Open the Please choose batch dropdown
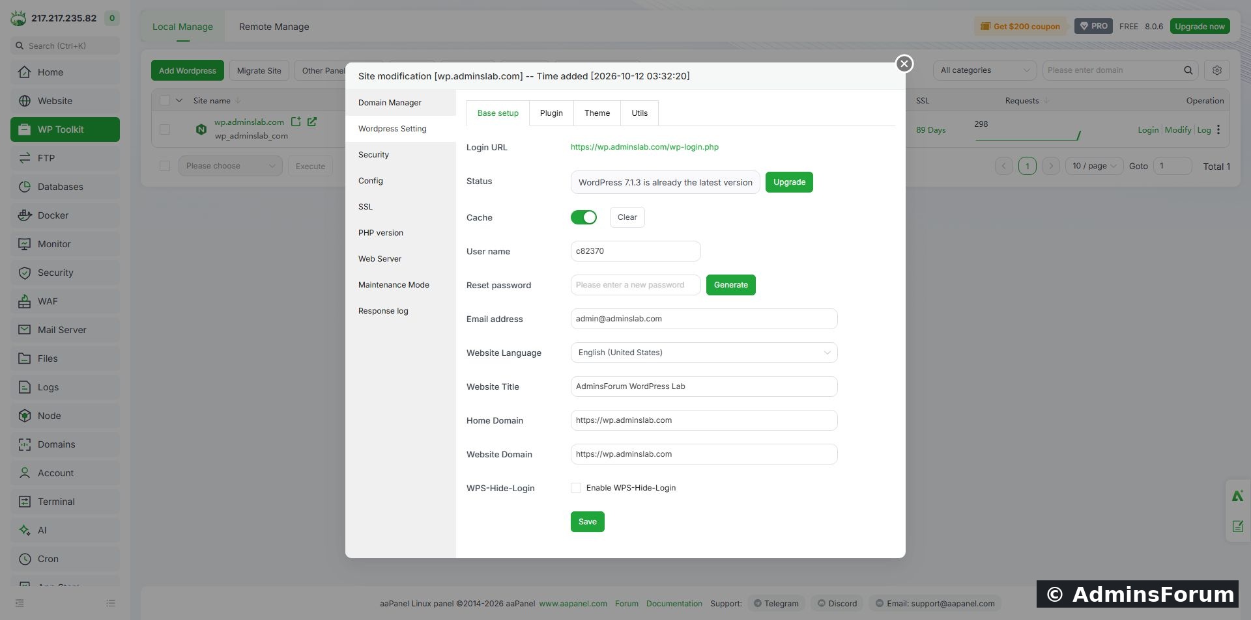The width and height of the screenshot is (1251, 620). (231, 166)
